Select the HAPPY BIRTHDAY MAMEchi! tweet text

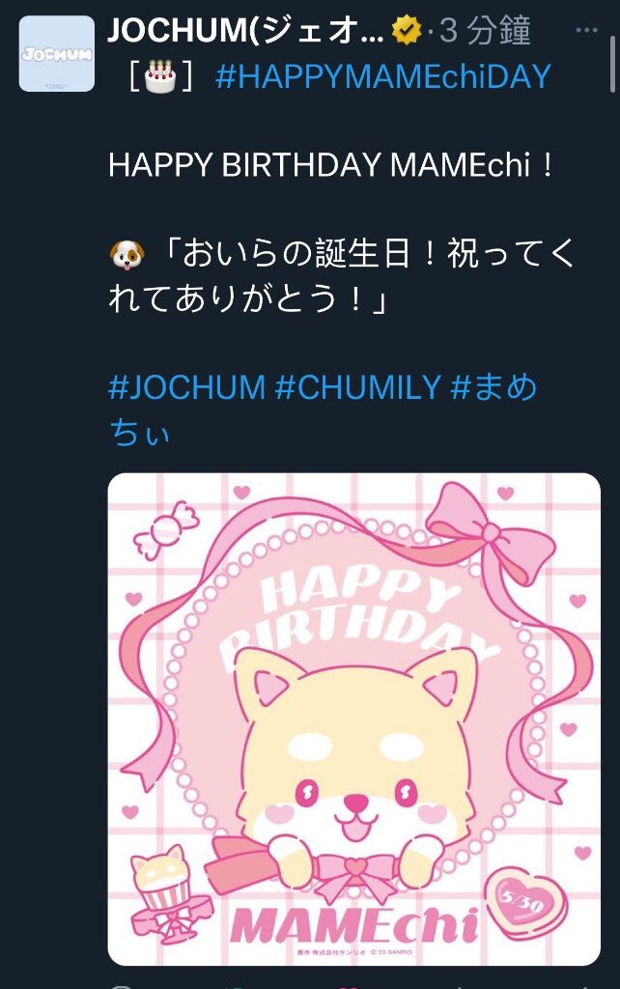(x=331, y=165)
